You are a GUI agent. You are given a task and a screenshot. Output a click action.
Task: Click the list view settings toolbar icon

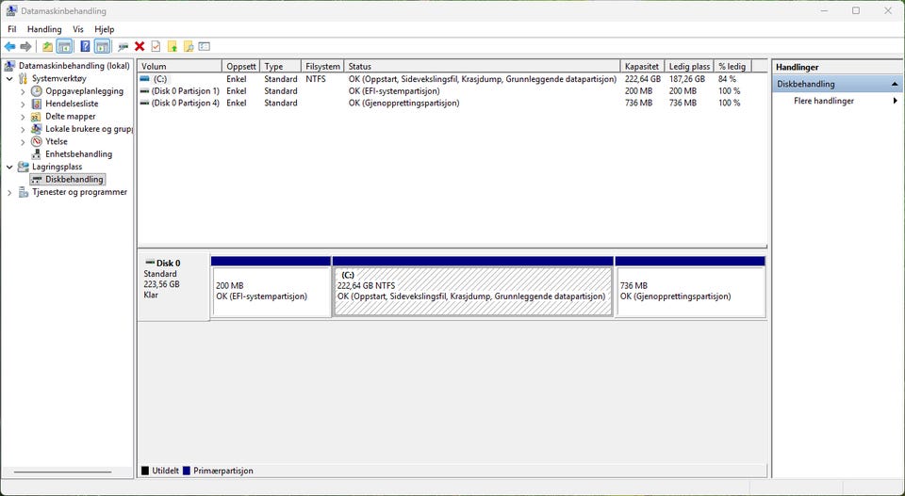pyautogui.click(x=205, y=47)
